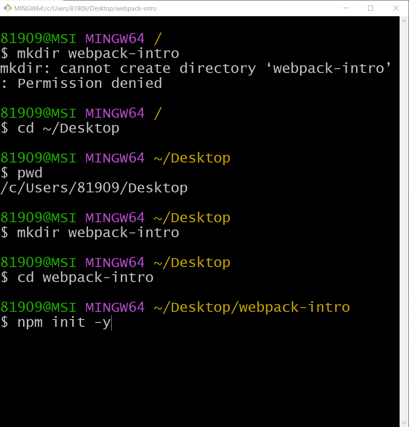The width and height of the screenshot is (409, 427).
Task: Click the /c/Users/81909/Desktop output path
Action: (93, 187)
